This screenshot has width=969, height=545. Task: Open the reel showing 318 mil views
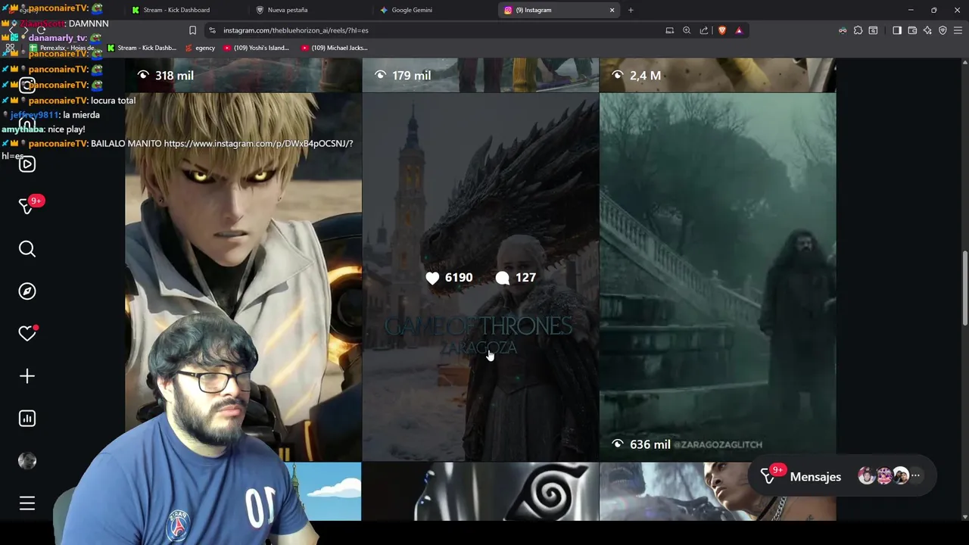click(243, 75)
